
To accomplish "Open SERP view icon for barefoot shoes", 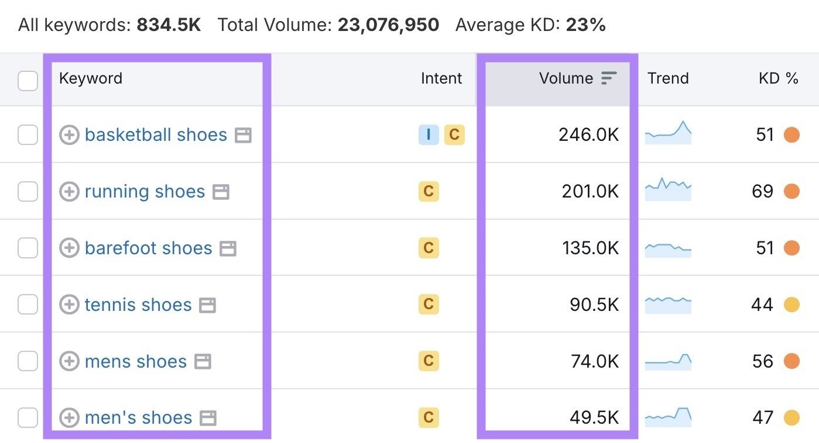I will (228, 249).
